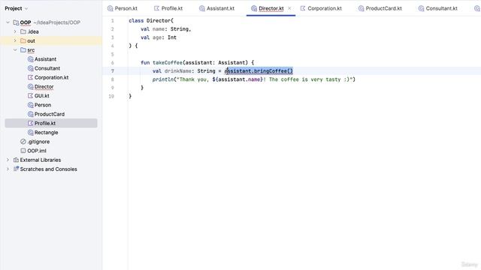Click the println call on line 8
The height and width of the screenshot is (270, 481).
point(163,79)
